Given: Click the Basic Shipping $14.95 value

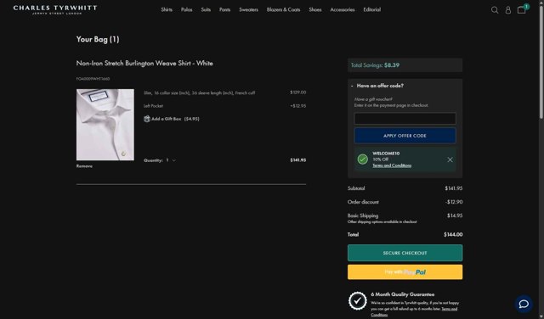Looking at the screenshot, I should pos(455,215).
